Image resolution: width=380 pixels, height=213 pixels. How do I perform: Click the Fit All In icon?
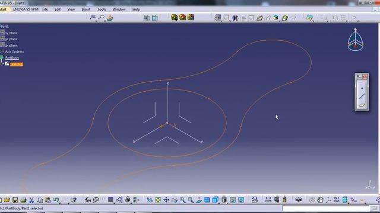[158, 200]
